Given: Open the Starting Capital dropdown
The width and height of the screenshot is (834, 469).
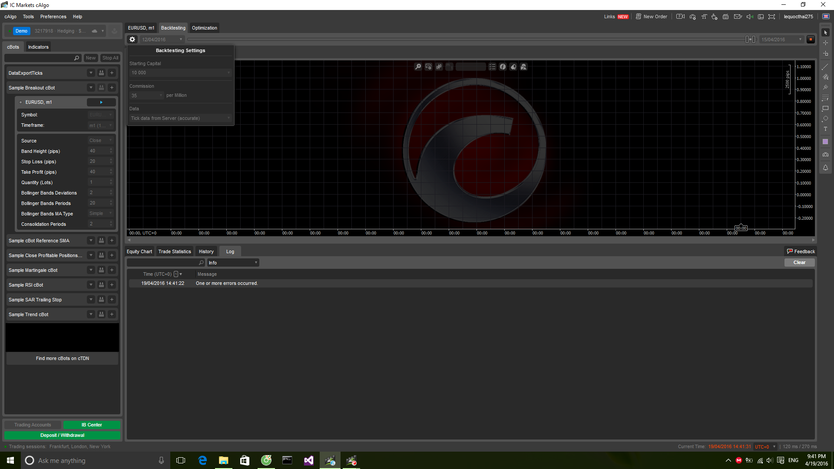Looking at the screenshot, I should 180,73.
